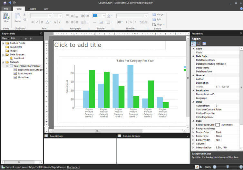The height and width of the screenshot is (170, 243).
Task: Open Column Groups dropdown arrow
Action: tap(188, 136)
